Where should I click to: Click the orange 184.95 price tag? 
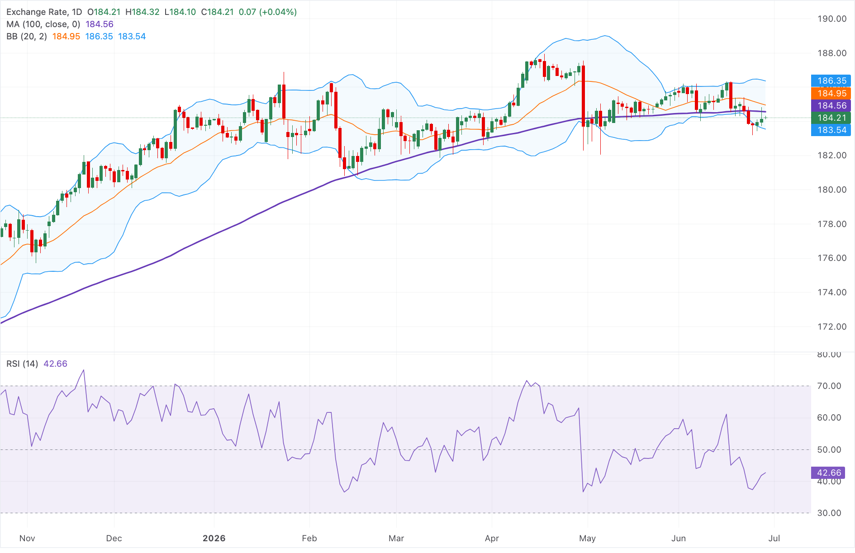click(831, 94)
